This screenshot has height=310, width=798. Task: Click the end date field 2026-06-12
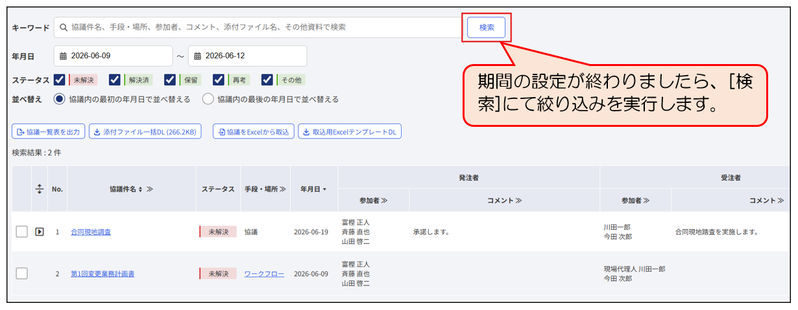(x=247, y=56)
